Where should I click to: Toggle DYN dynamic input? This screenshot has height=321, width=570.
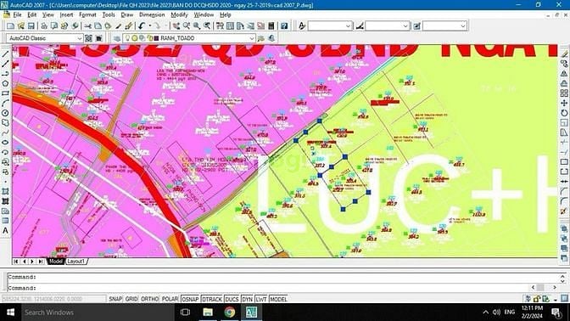[247, 299]
